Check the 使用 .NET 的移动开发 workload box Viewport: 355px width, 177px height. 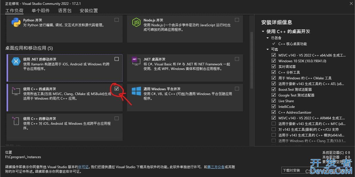117,59
